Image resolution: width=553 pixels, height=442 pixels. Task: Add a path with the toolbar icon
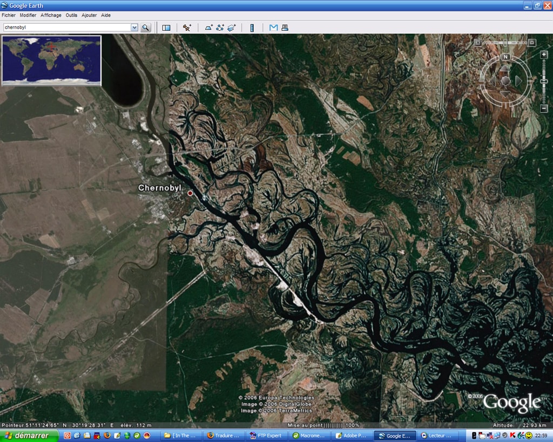click(220, 28)
